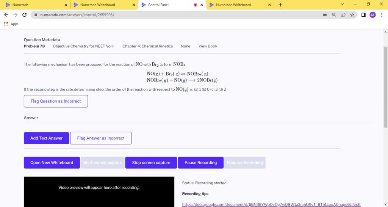Open the zoom magnifier icon in the address bar
Viewport: 388px width, 207px height.
click(x=334, y=15)
